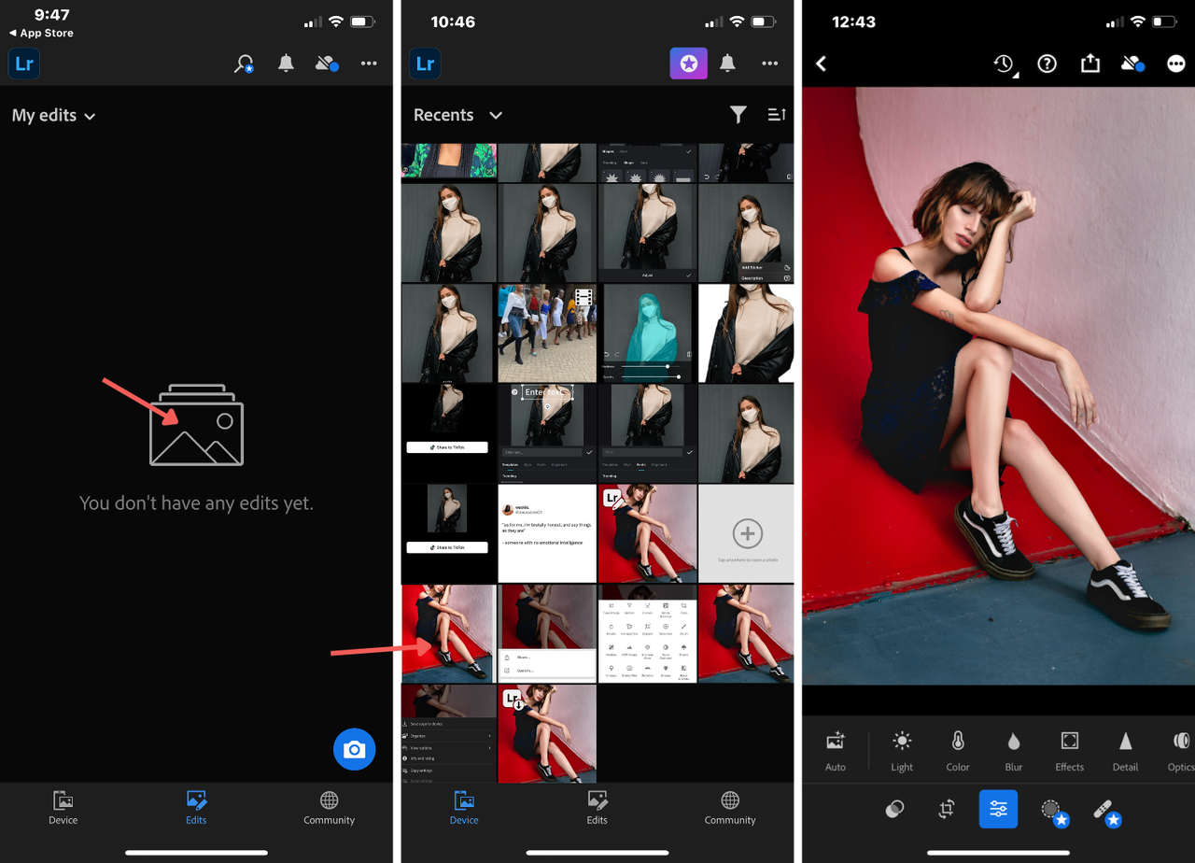The image size is (1195, 863).
Task: Expand the My edits dropdown
Action: pyautogui.click(x=53, y=115)
